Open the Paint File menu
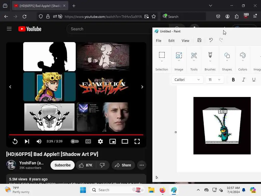 coord(159,41)
